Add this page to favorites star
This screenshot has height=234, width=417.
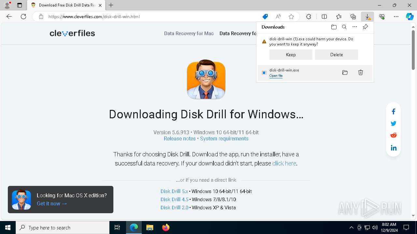click(291, 17)
